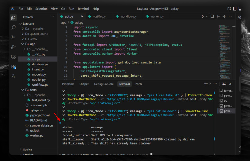Viewport: 250px width, 161px height.
Task: Open the Explorer view in activity bar
Action: (13, 18)
